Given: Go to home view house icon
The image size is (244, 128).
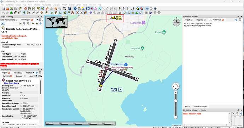Looking at the screenshot, I should tap(26, 9).
